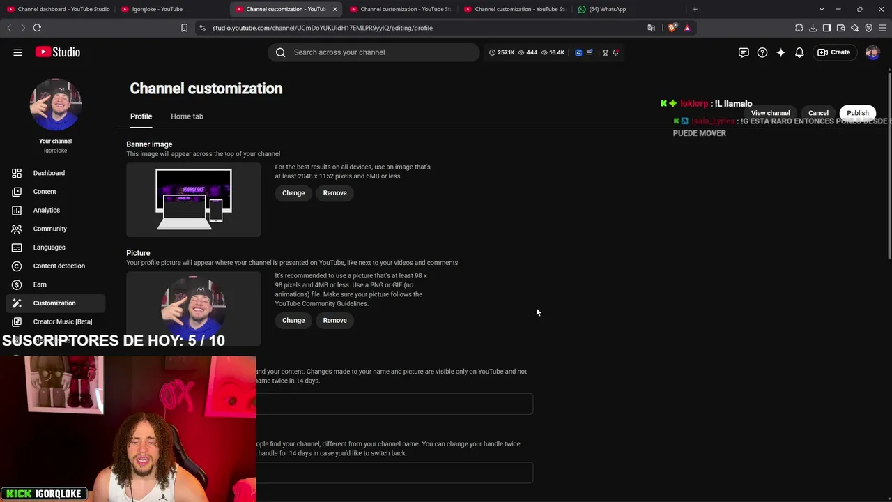Viewport: 892px width, 502px height.
Task: Click the banner image preview thumbnail
Action: point(194,199)
